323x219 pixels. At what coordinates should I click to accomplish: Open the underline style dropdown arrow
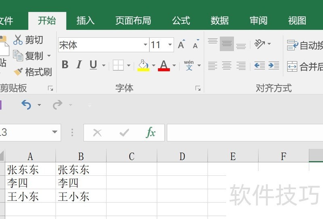[104, 65]
